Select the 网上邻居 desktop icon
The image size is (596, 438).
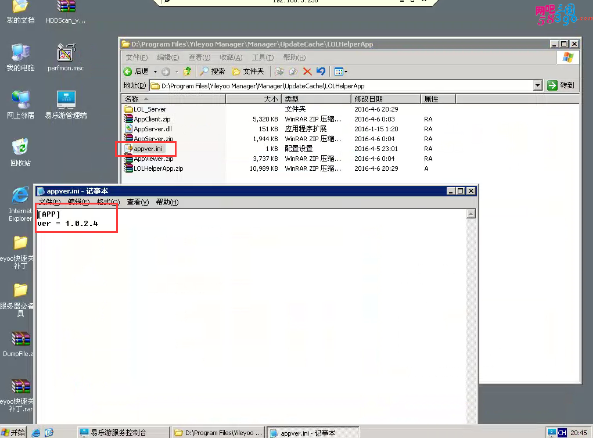pyautogui.click(x=20, y=105)
